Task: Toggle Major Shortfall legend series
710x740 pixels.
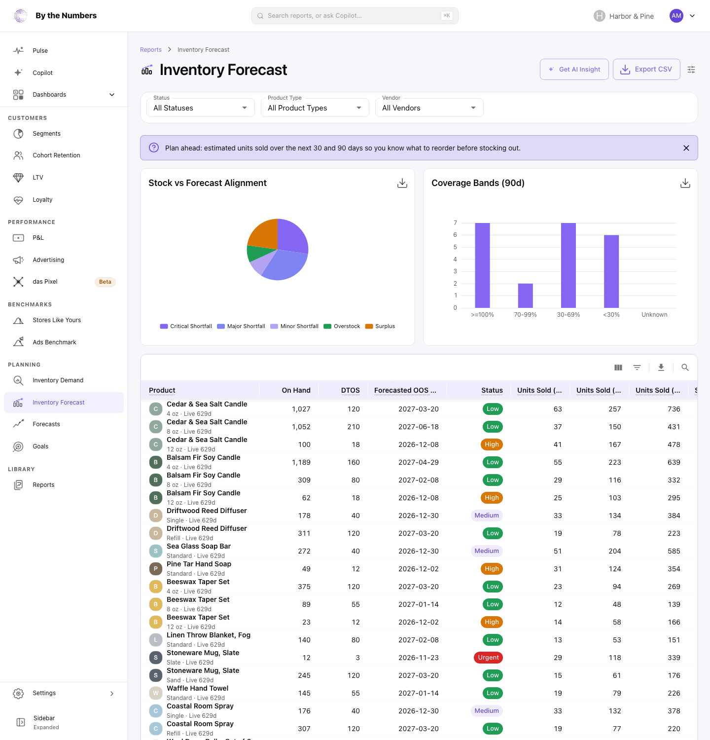Action: pos(241,327)
